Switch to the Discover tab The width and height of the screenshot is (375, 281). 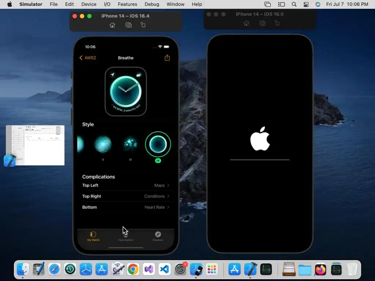pos(158,236)
